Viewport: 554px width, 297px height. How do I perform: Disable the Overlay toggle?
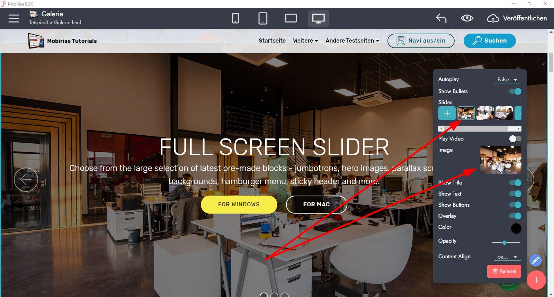515,216
